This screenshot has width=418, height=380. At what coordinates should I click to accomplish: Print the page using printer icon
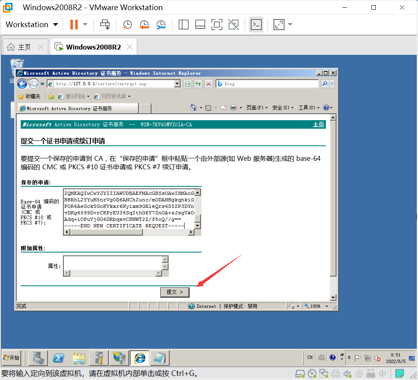(233, 108)
